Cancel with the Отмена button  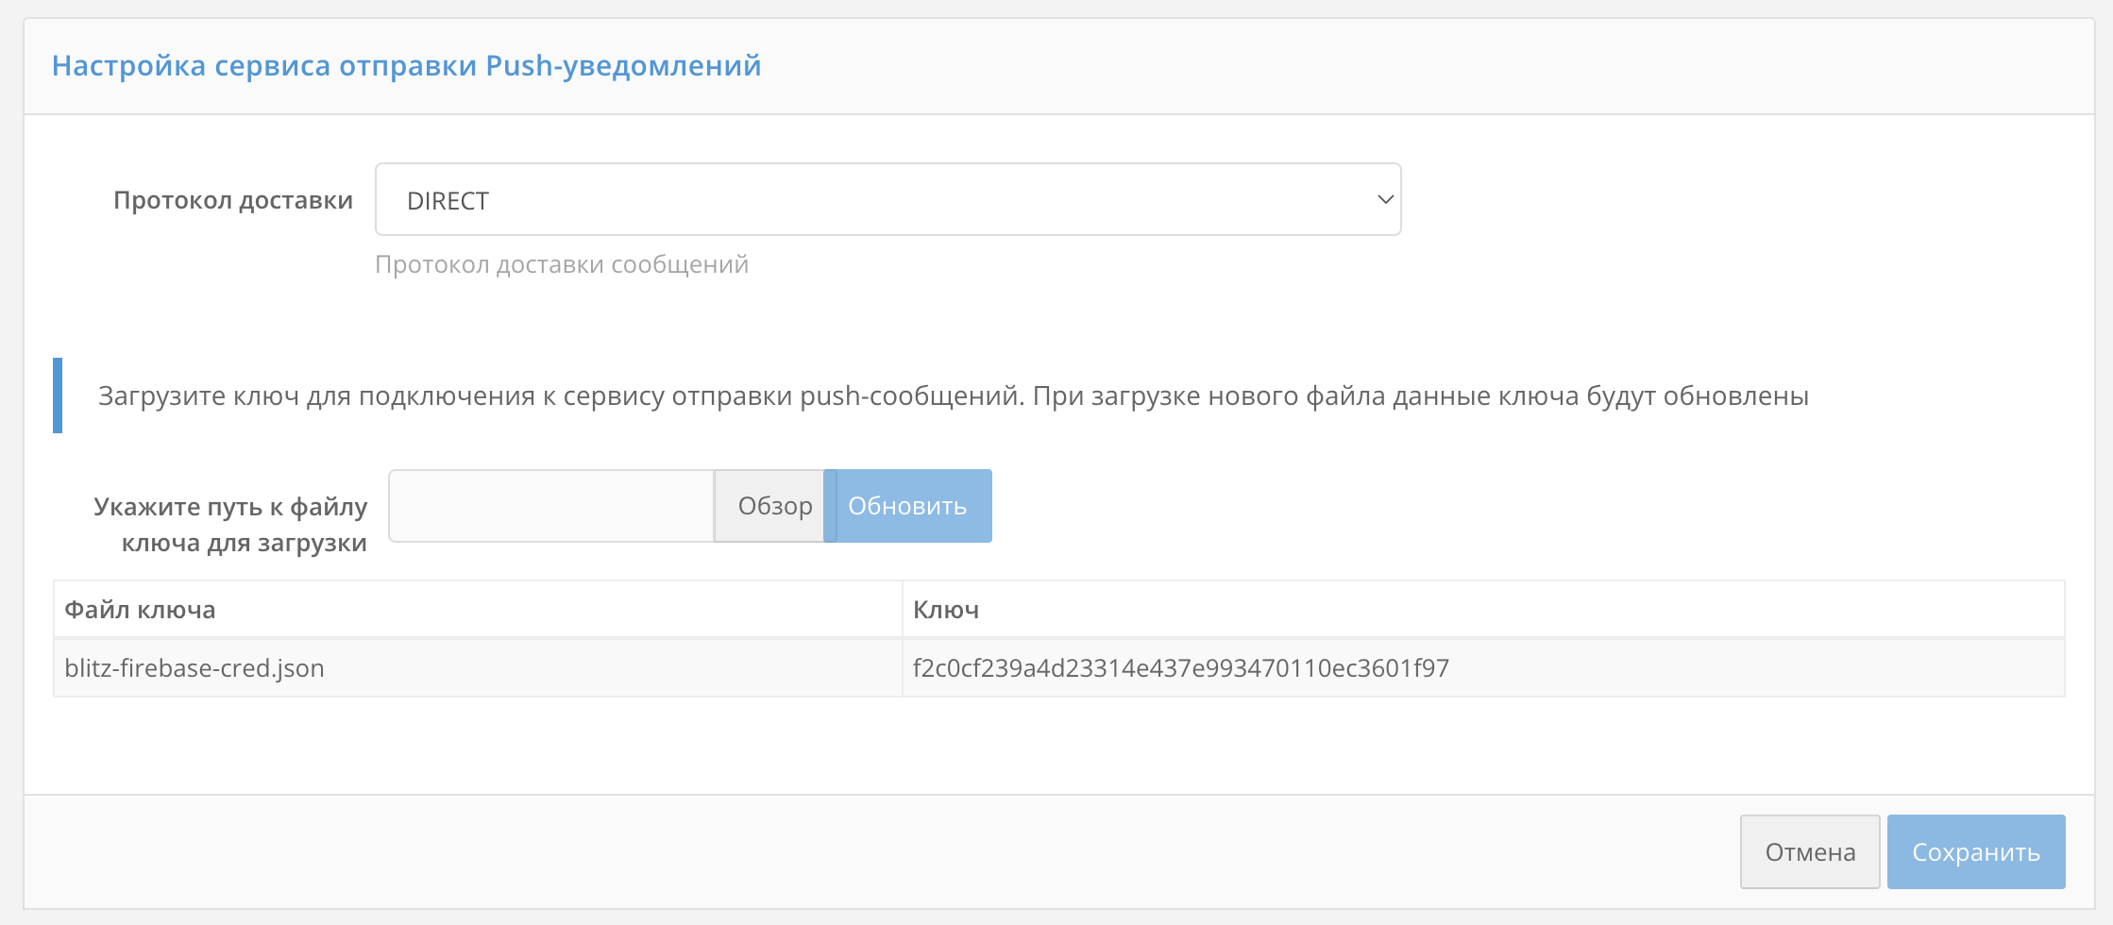[x=1810, y=852]
